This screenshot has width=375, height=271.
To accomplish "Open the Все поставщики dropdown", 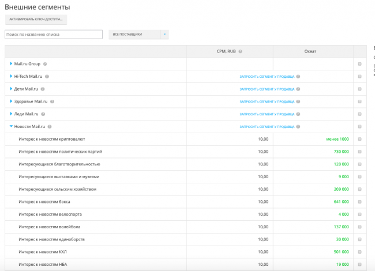I will point(138,35).
